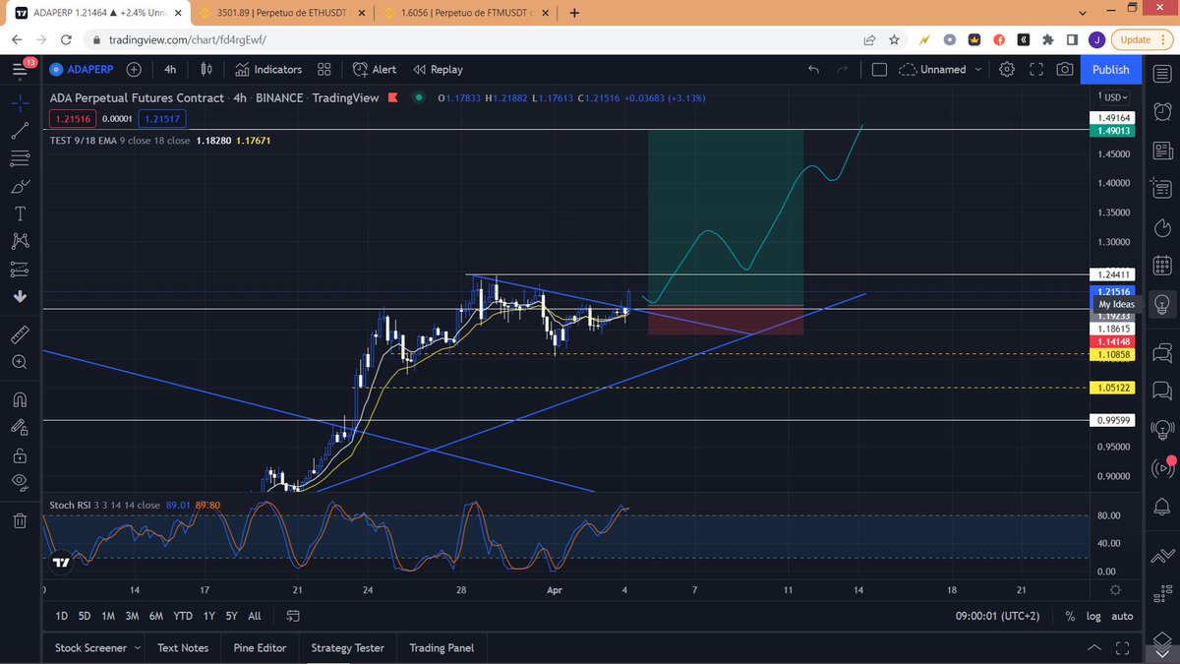Change the candle chart style
1180x664 pixels.
pos(206,70)
